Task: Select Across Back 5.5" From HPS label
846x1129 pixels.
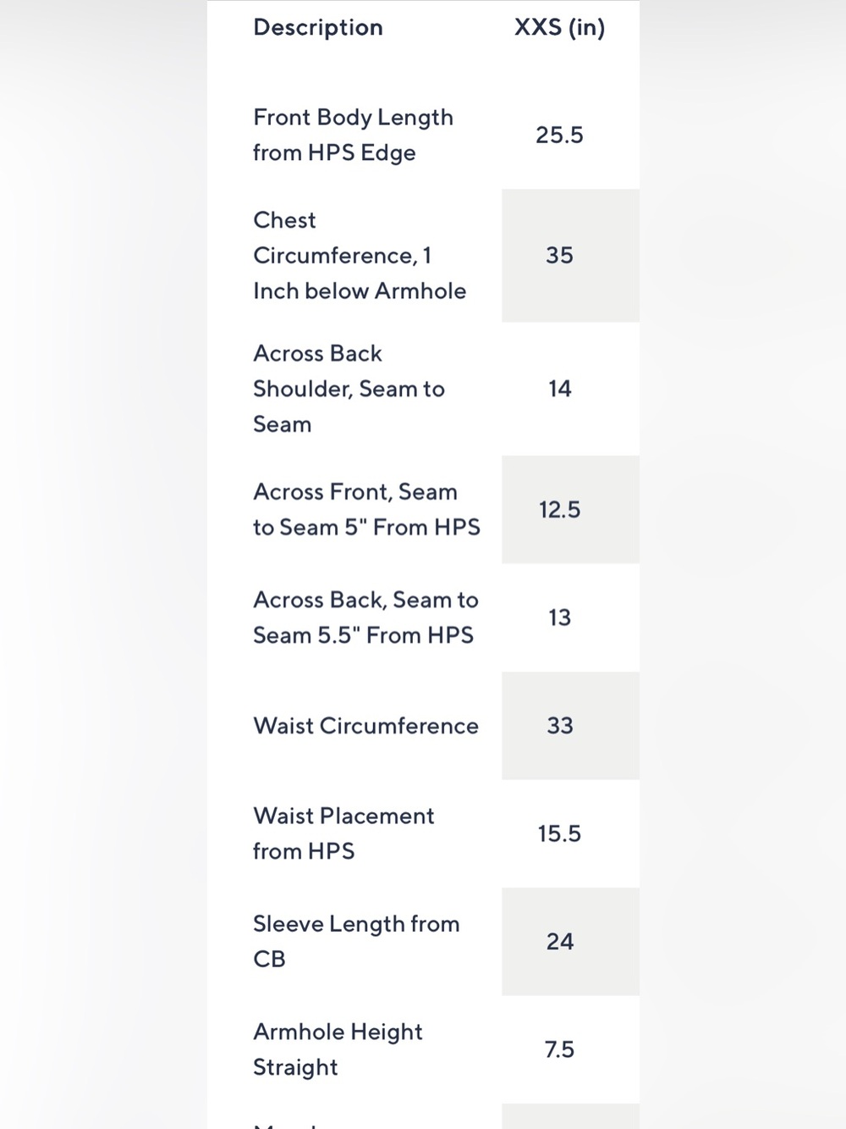Action: click(365, 617)
